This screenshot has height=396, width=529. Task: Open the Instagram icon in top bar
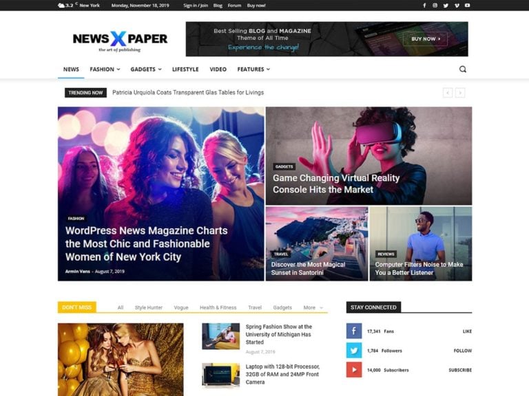(x=435, y=5)
